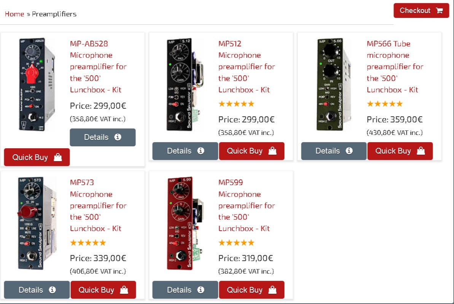Click the star rating under MP512
Viewport: 454px width, 304px height.
pyautogui.click(x=236, y=103)
